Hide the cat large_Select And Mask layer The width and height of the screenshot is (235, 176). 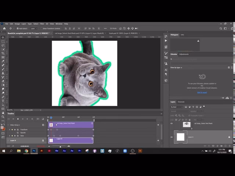pyautogui.click(x=171, y=124)
